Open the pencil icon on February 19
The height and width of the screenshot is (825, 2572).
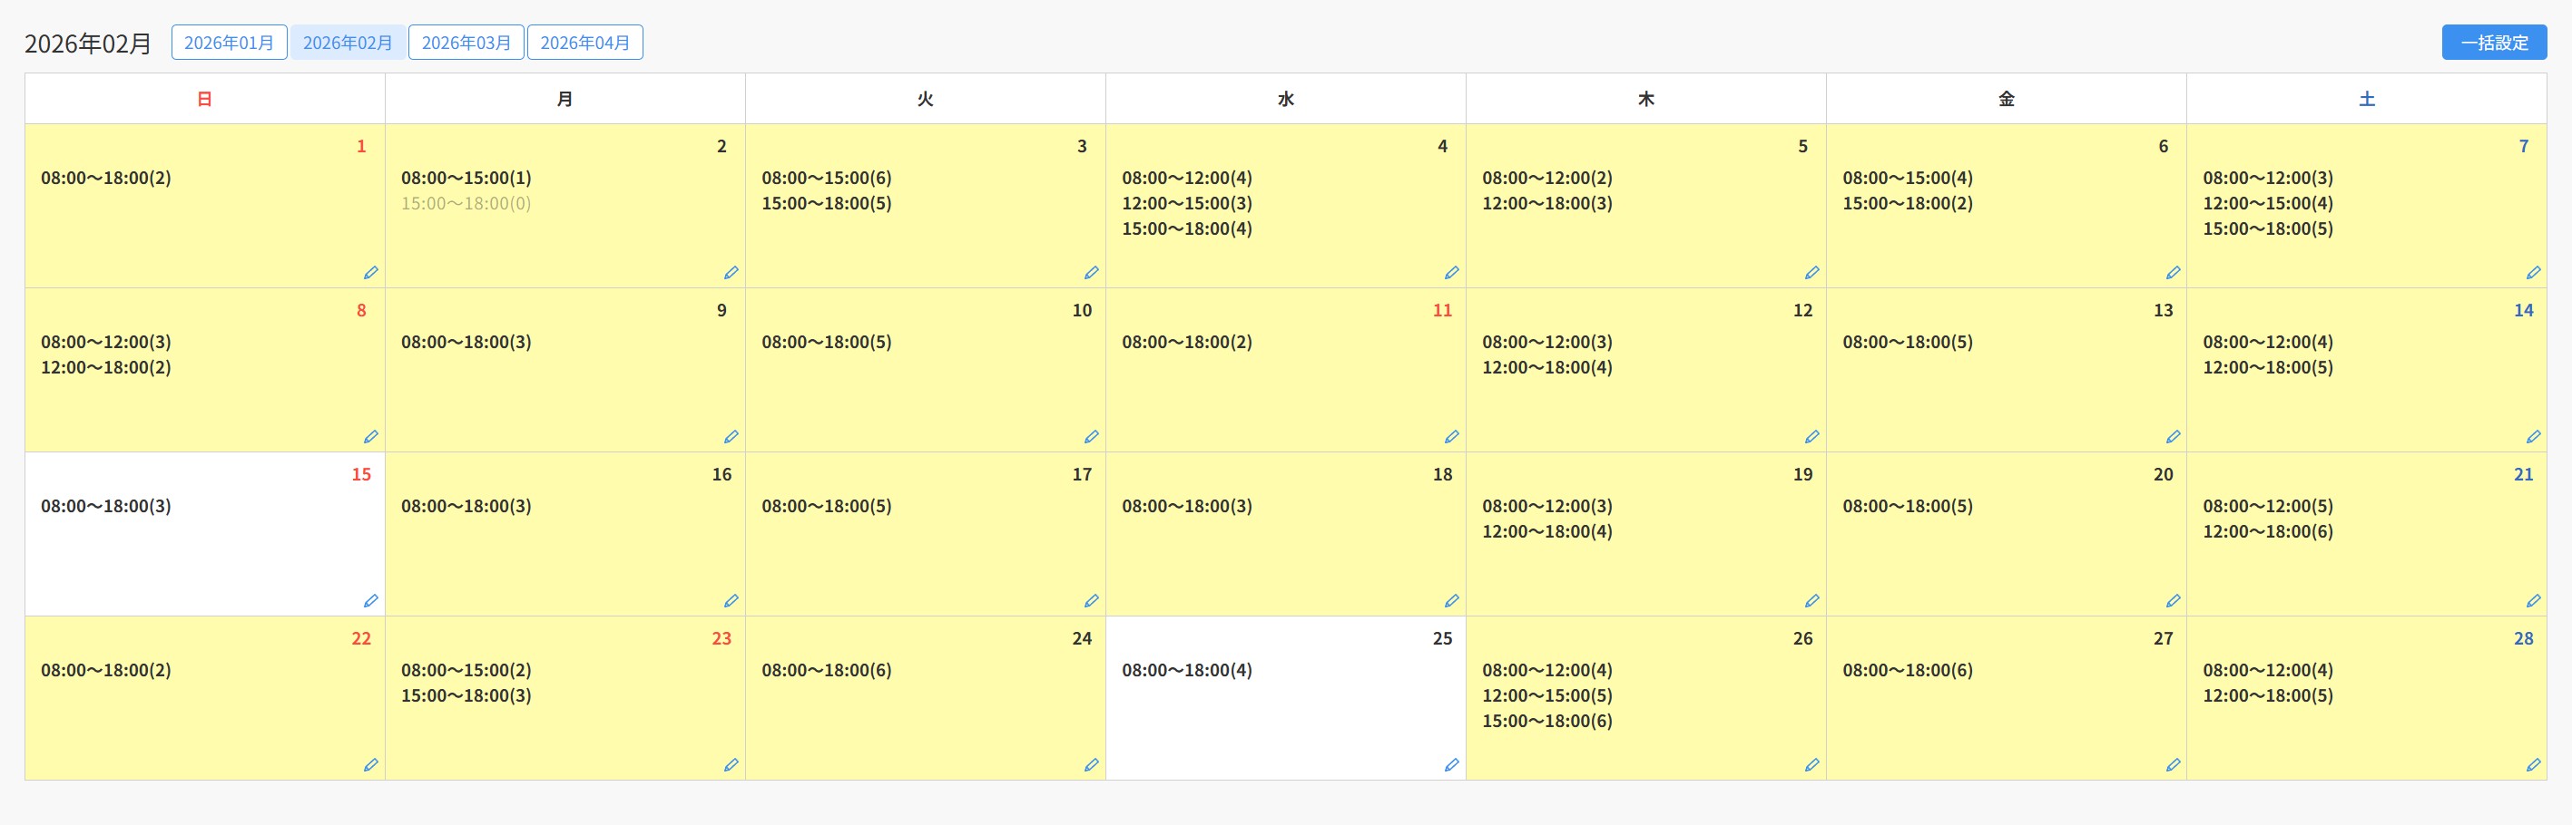click(1812, 600)
